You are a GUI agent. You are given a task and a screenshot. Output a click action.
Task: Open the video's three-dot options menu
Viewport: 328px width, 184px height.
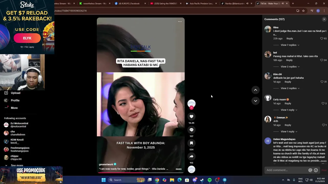coord(180,22)
